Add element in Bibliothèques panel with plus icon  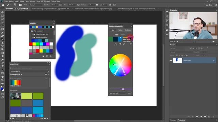pos(11,118)
